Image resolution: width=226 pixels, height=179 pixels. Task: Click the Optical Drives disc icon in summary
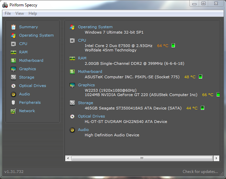click(x=72, y=117)
